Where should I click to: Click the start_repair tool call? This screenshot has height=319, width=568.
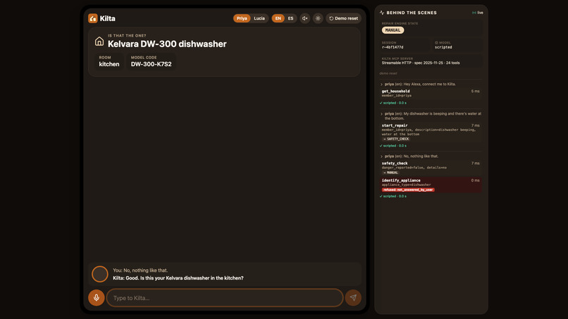431,132
